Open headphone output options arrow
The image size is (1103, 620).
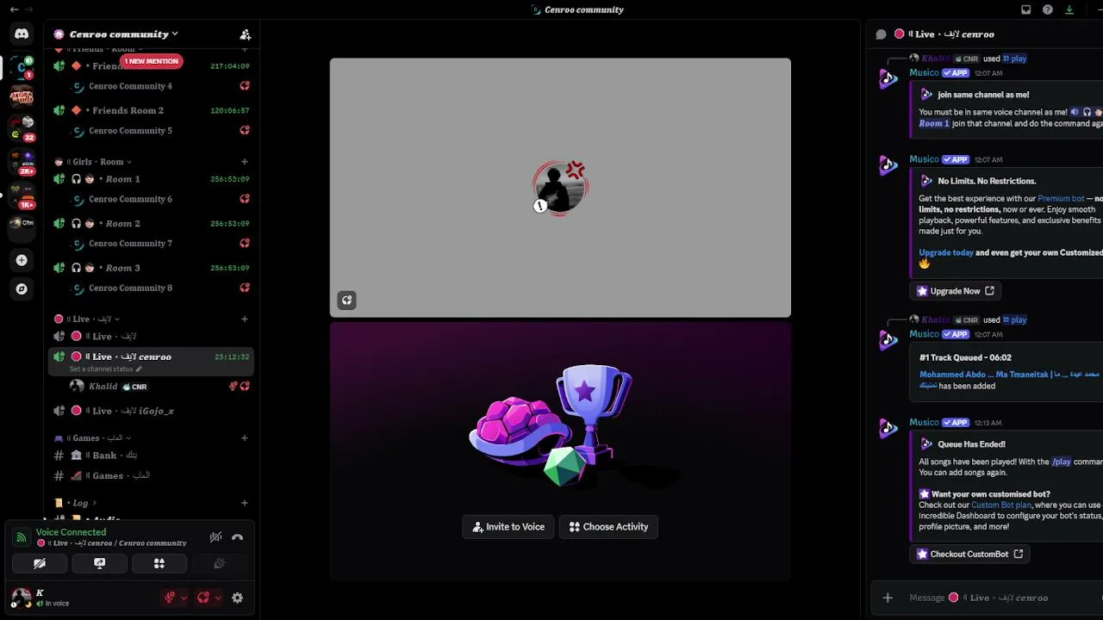(x=218, y=598)
